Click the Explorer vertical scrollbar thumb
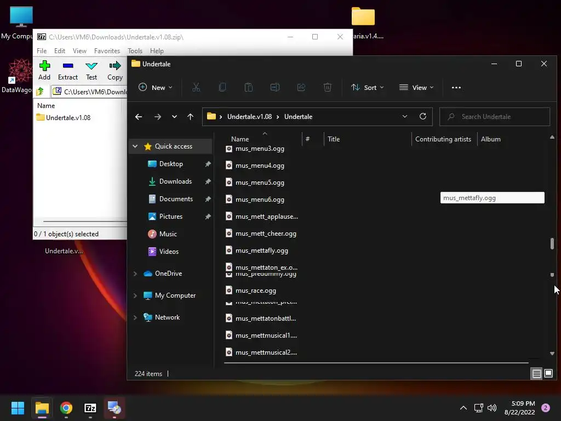The width and height of the screenshot is (561, 421). pyautogui.click(x=552, y=243)
